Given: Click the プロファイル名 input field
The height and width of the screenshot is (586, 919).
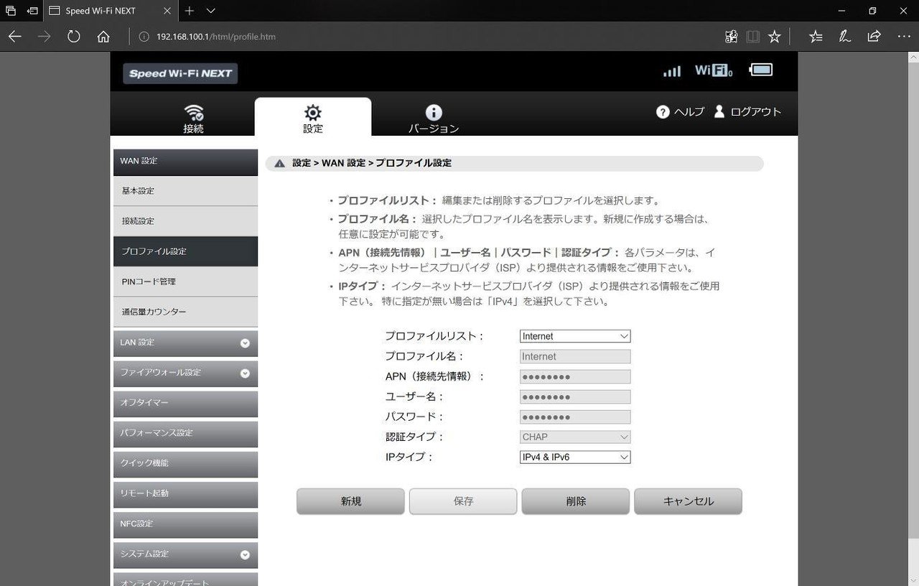Looking at the screenshot, I should click(x=575, y=356).
